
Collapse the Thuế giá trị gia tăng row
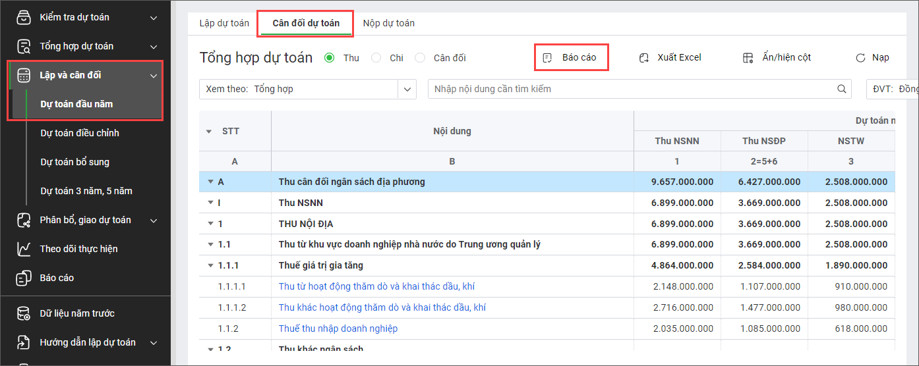pos(211,266)
